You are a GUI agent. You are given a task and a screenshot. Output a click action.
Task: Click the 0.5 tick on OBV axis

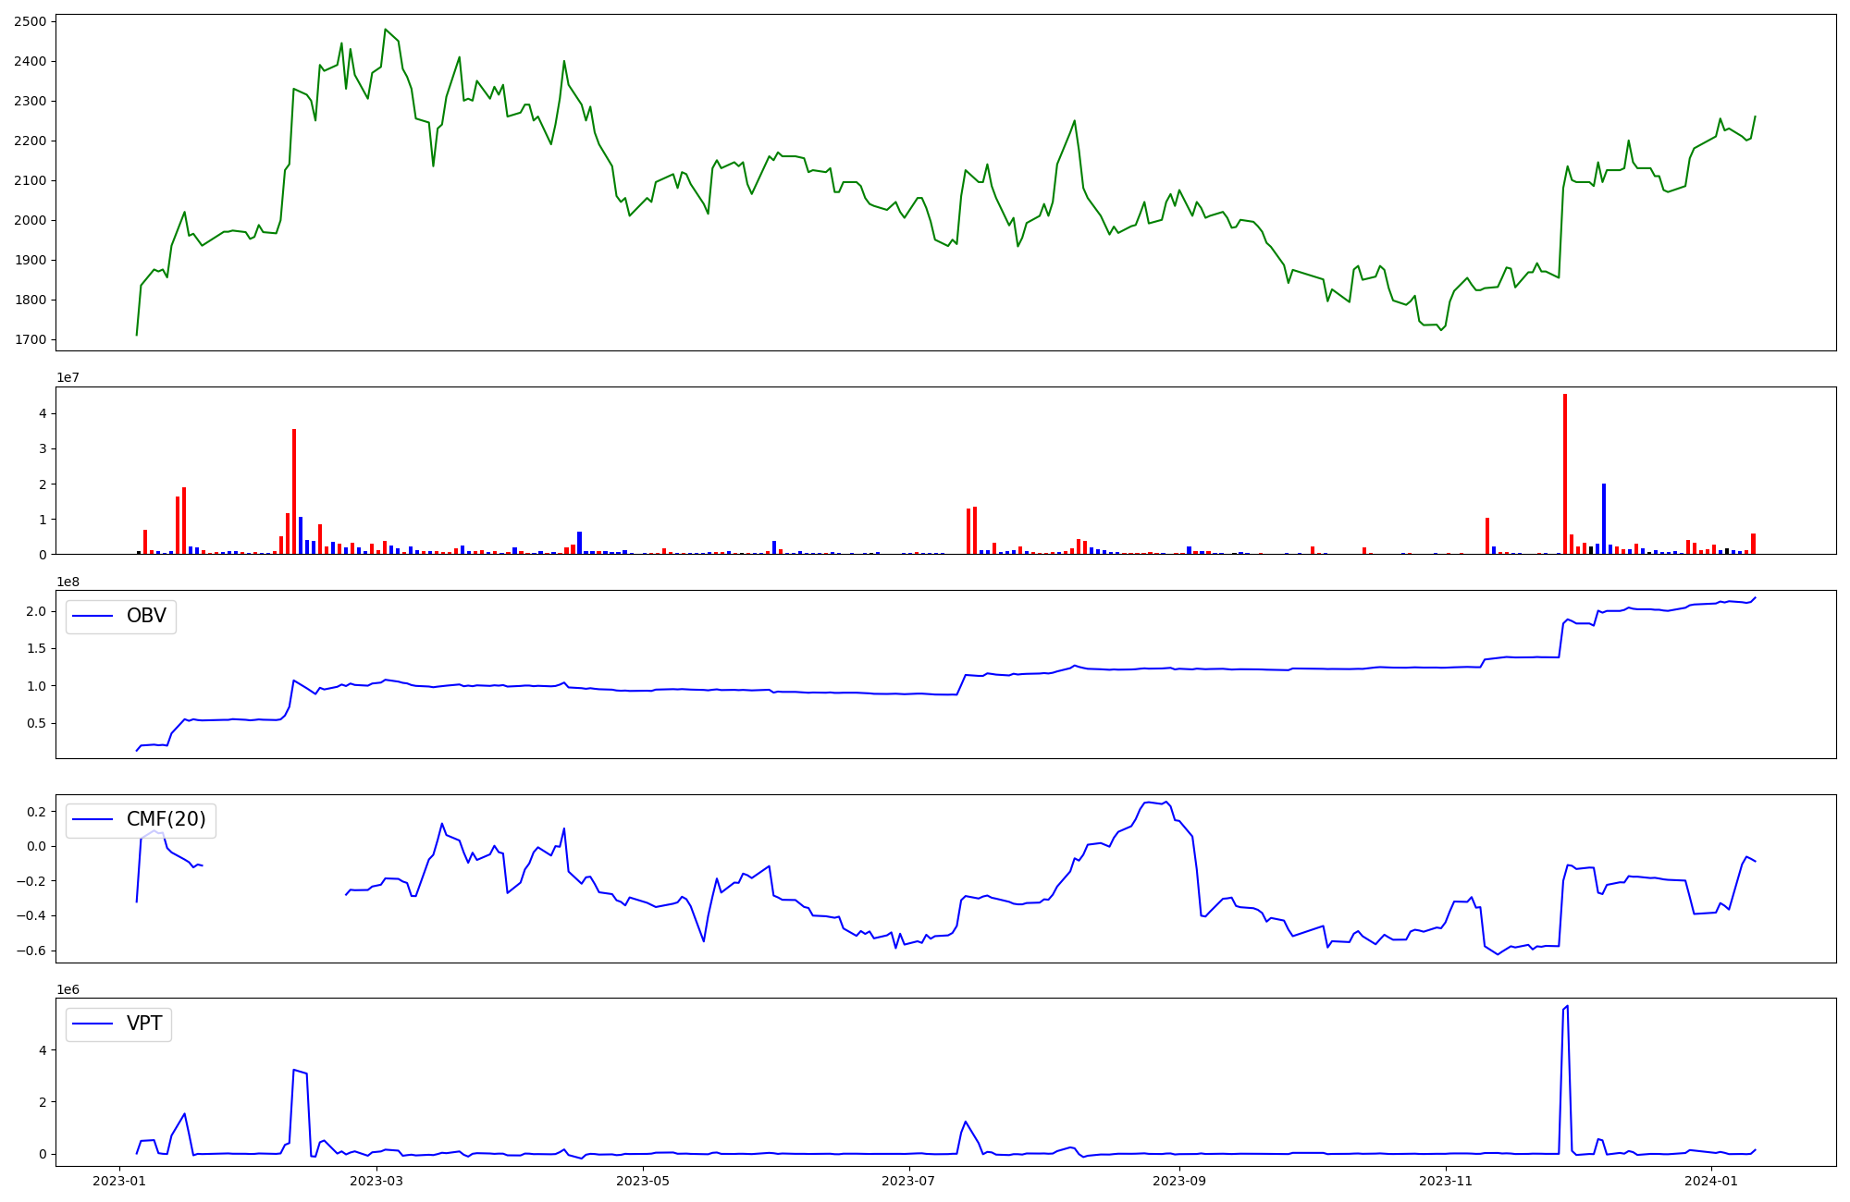(x=36, y=723)
